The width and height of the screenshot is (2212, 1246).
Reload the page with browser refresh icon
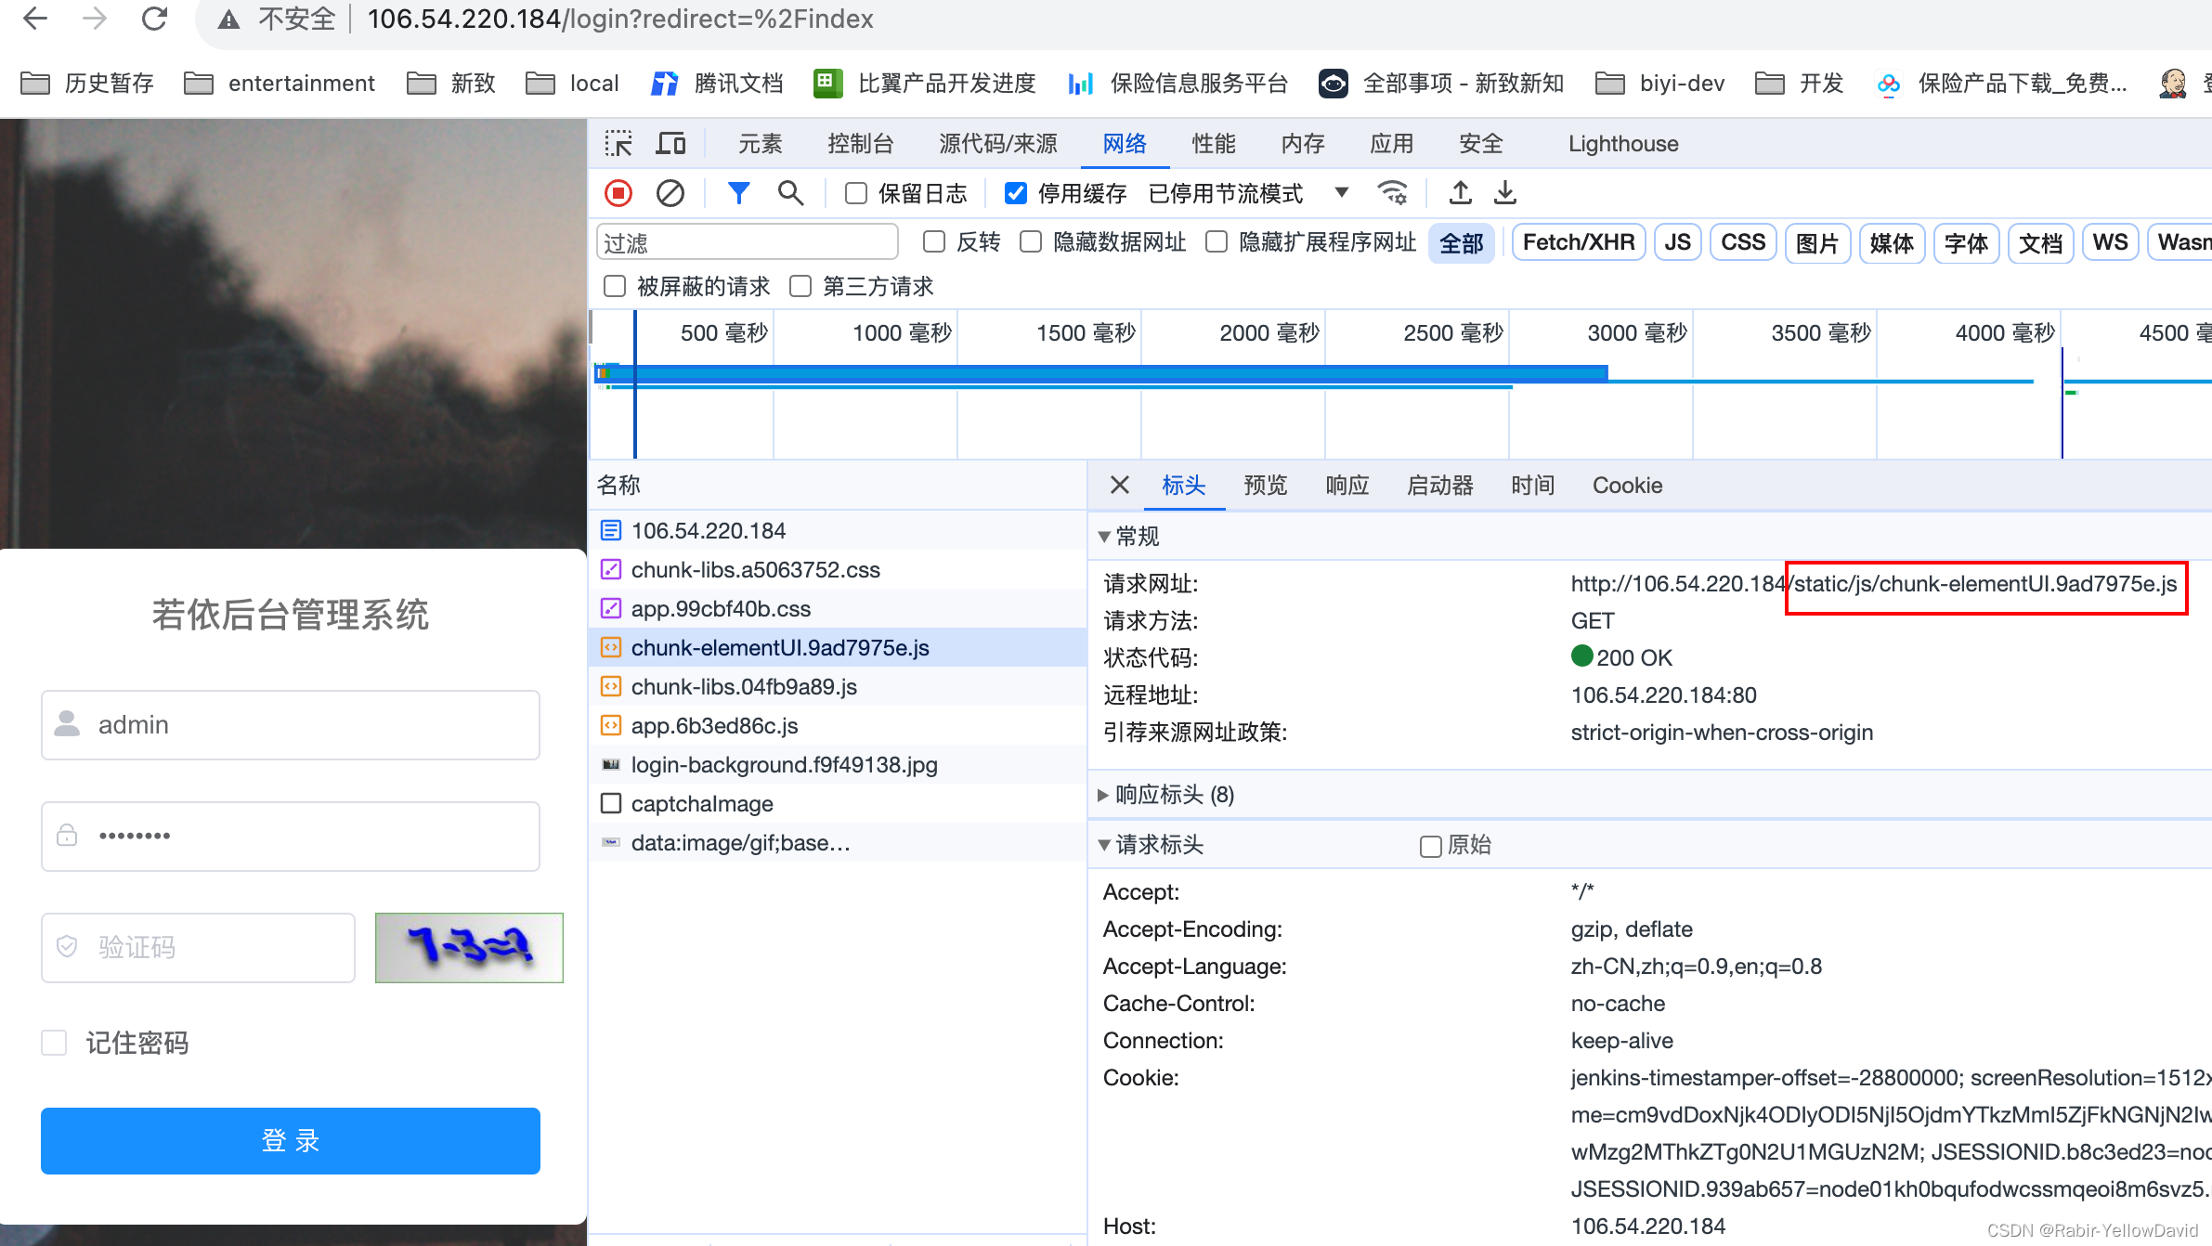coord(154,19)
